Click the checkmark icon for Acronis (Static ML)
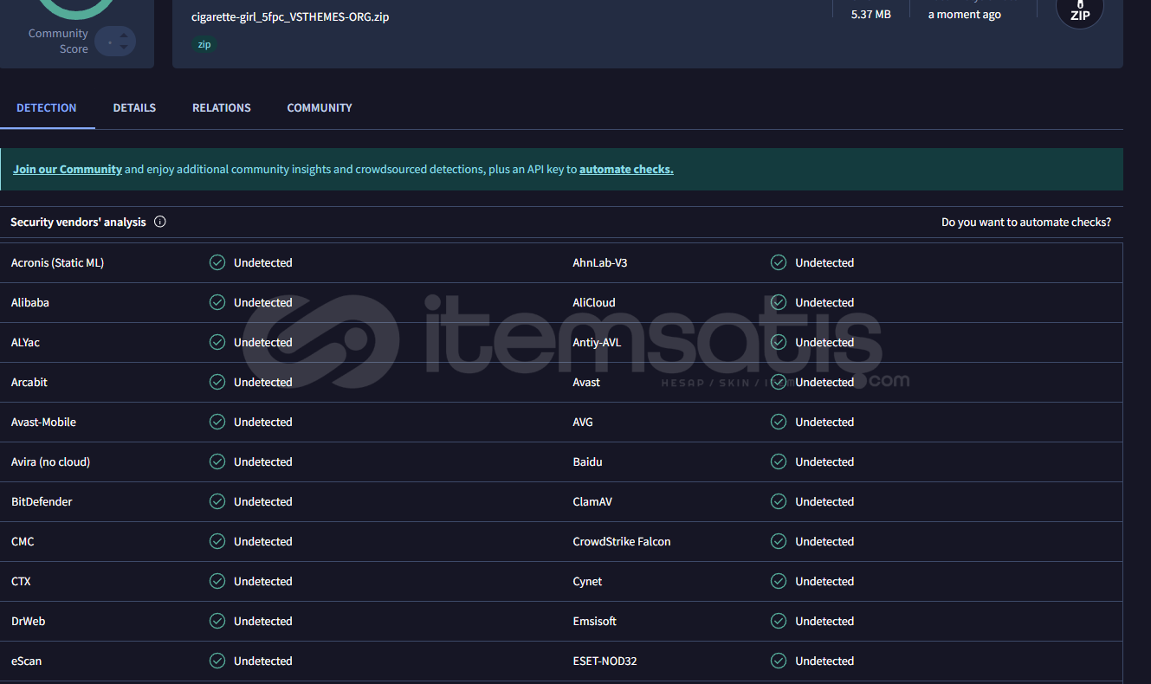This screenshot has height=684, width=1151. (217, 262)
